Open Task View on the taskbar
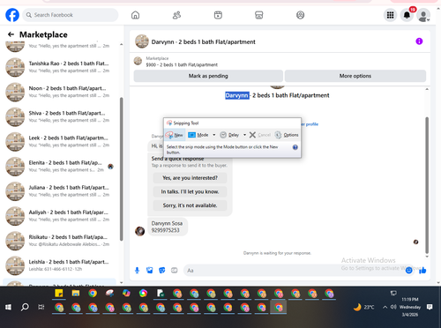Viewport: 441px width, 328px height. click(41, 308)
